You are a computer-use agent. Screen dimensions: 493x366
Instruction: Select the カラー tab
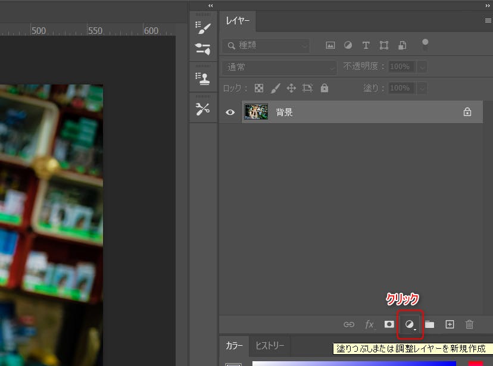(234, 346)
